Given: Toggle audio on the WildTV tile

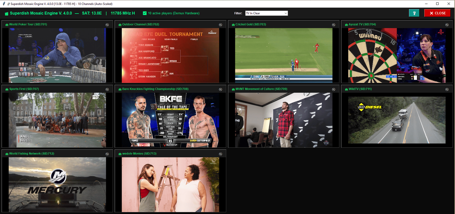Looking at the screenshot, I should click(447, 89).
